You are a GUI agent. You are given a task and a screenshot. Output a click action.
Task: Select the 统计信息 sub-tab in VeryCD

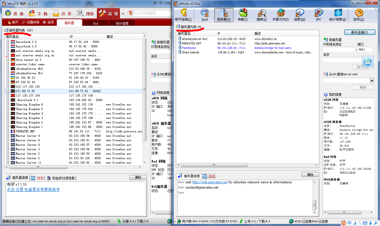click(122, 23)
